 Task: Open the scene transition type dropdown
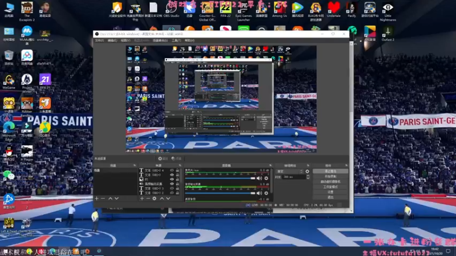tap(290, 172)
